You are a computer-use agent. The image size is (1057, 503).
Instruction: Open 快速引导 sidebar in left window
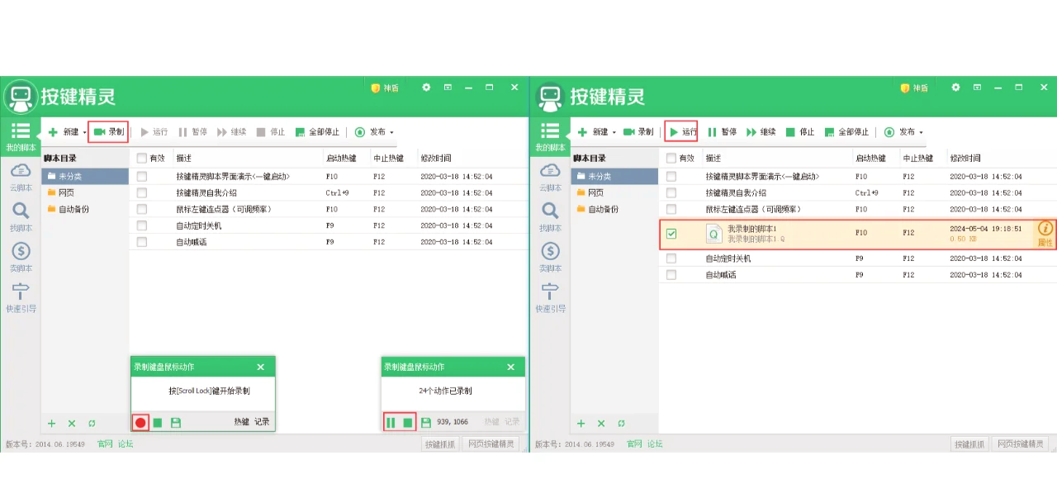(x=20, y=298)
